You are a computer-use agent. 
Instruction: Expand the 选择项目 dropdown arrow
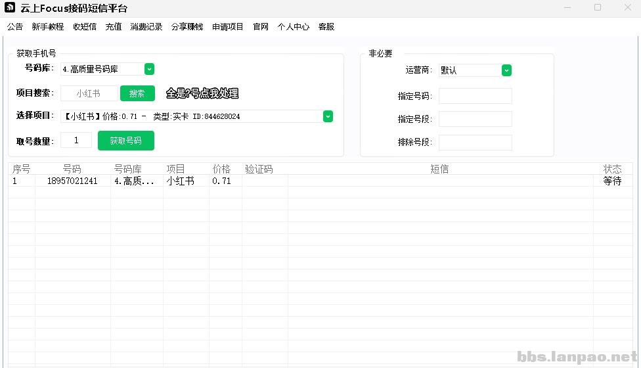click(x=328, y=116)
